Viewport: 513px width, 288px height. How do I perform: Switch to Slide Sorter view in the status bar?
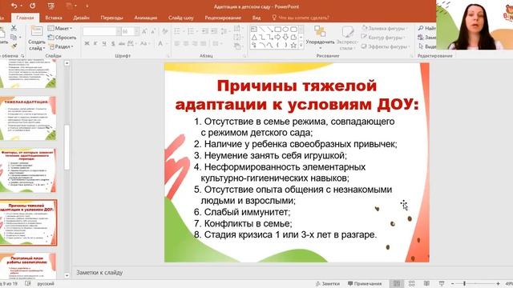(411, 283)
